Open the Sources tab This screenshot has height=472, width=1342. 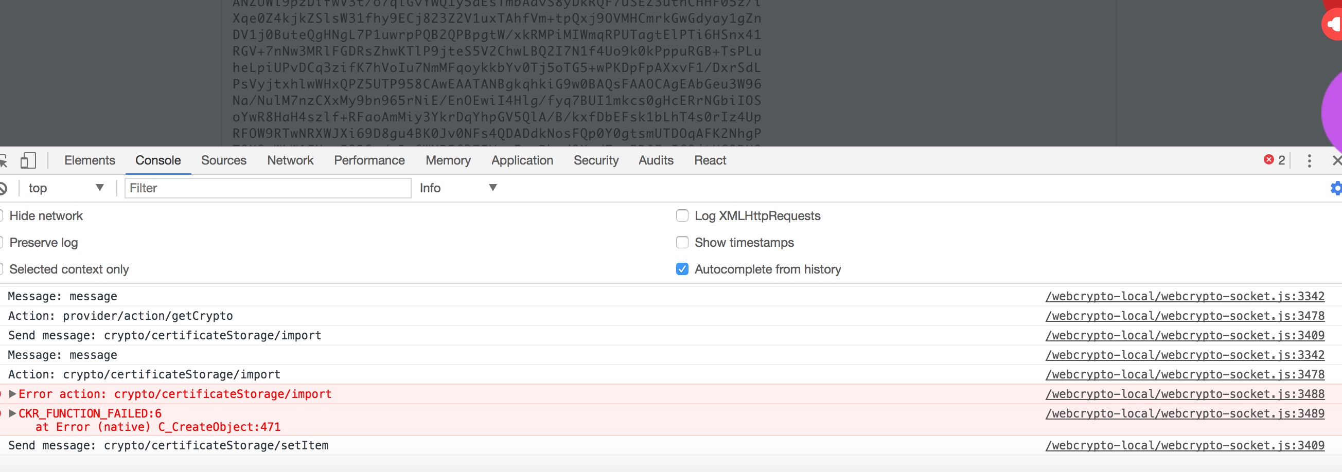tap(223, 160)
